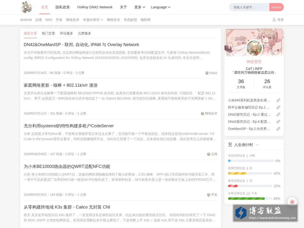Click link icon next to DN42探究日记 - Ep.2

point(278,115)
